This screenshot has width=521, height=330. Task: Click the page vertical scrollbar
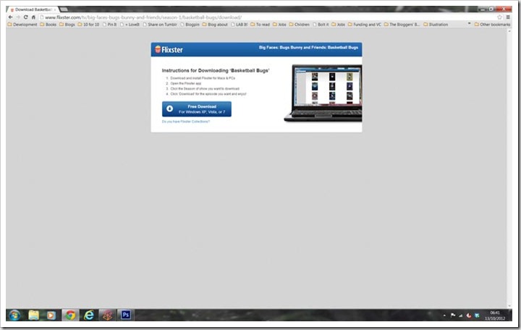point(509,168)
